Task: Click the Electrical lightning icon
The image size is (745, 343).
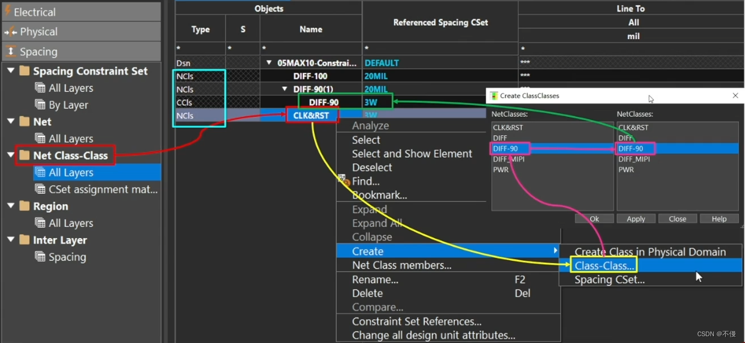Action: coord(8,11)
